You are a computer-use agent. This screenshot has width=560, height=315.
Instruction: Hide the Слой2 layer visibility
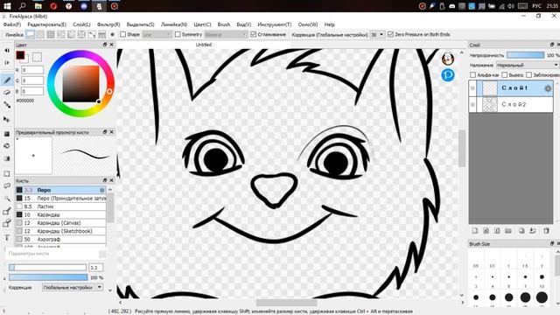pyautogui.click(x=472, y=105)
